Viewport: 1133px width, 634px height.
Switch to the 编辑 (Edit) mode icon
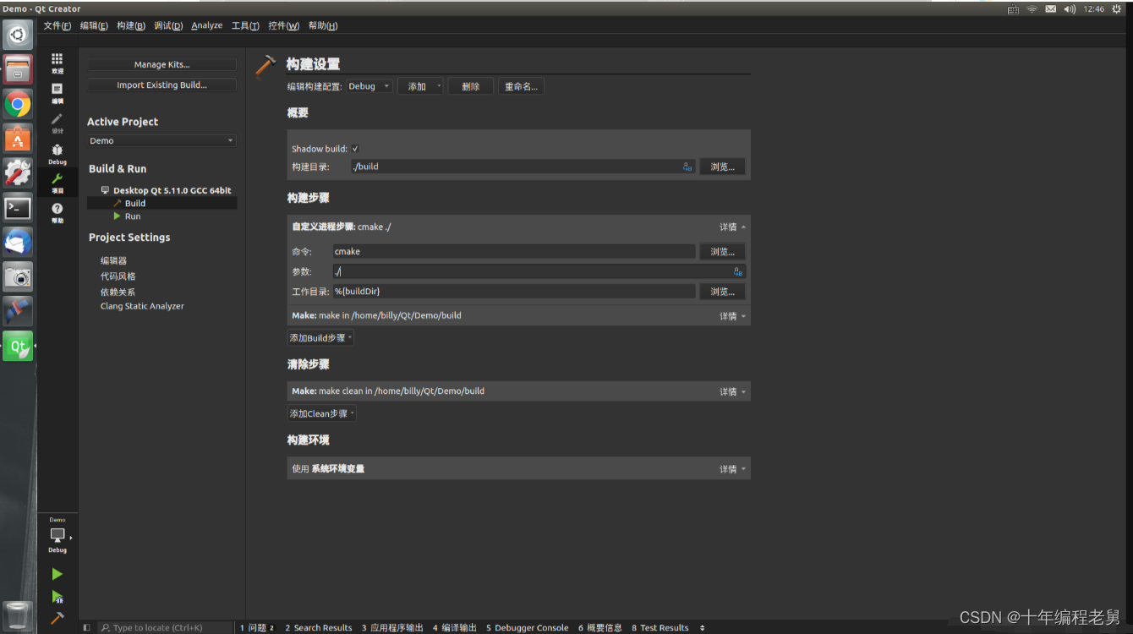click(x=57, y=89)
